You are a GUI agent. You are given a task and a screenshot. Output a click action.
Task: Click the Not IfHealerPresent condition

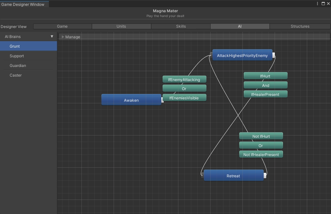(x=261, y=155)
